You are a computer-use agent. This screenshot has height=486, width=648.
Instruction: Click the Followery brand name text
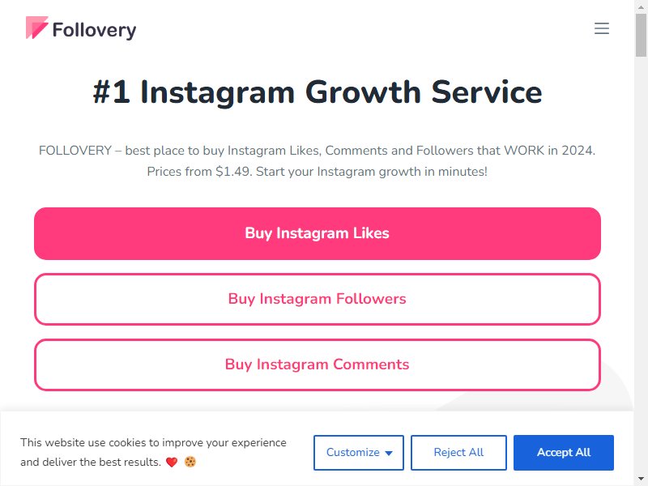(94, 30)
